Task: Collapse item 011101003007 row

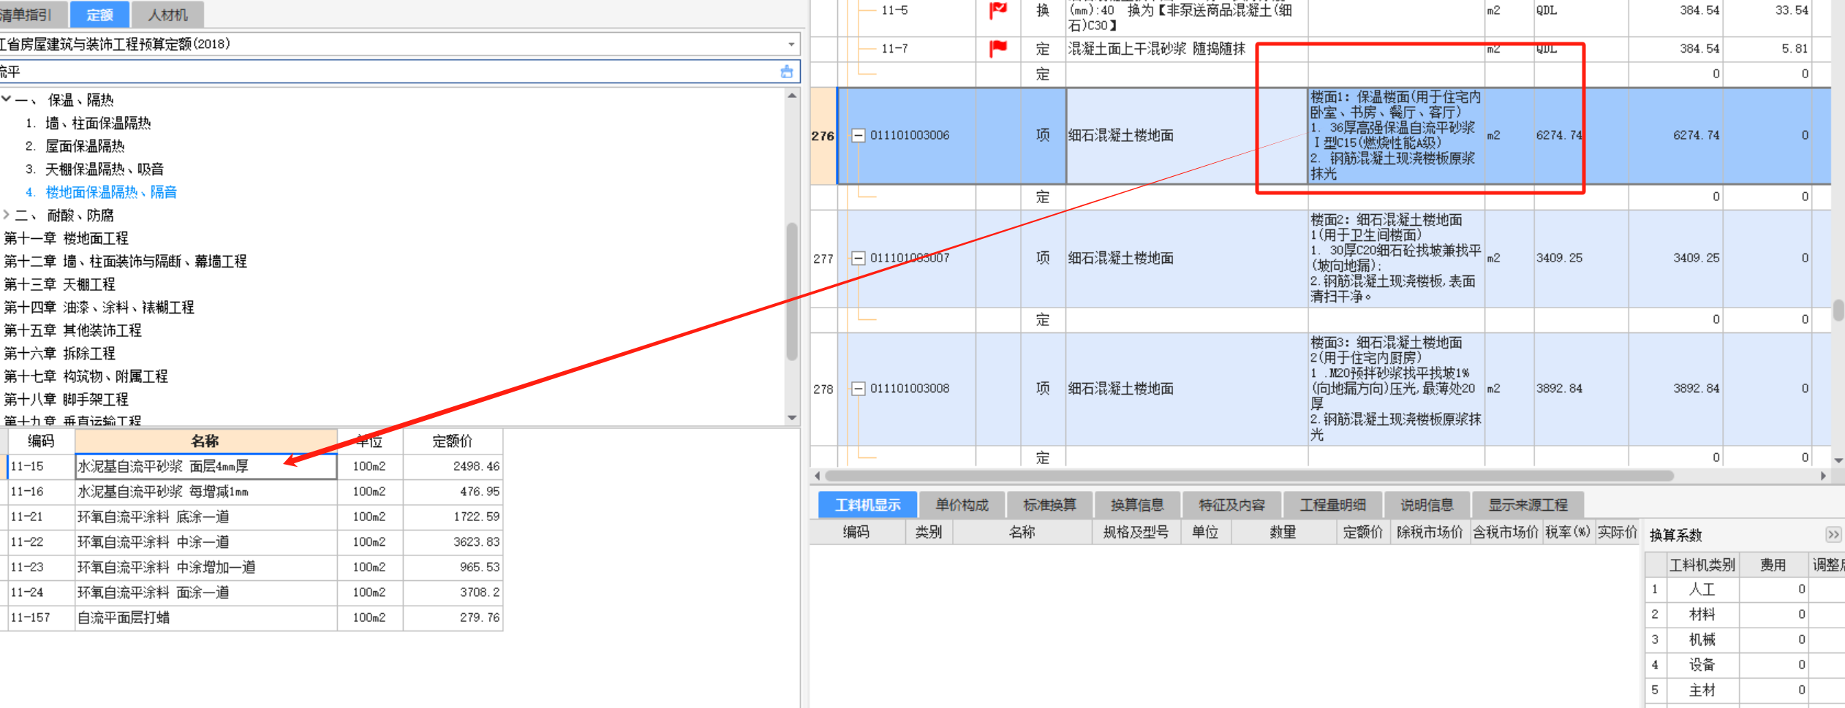Action: (858, 258)
